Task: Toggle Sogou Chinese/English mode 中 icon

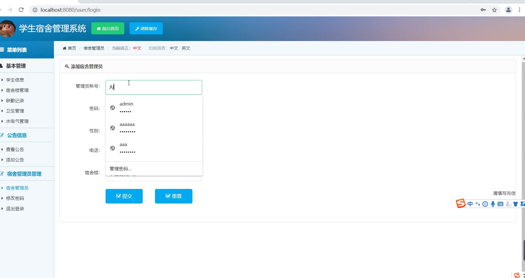Action: pyautogui.click(x=470, y=204)
